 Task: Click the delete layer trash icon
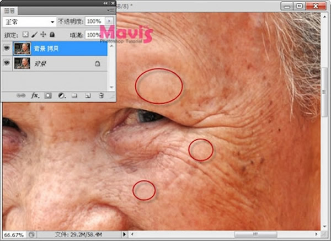point(100,95)
